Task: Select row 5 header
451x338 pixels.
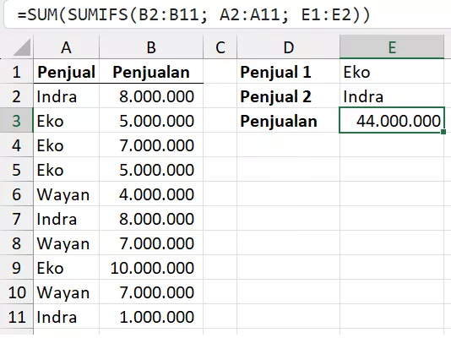Action: coord(16,170)
